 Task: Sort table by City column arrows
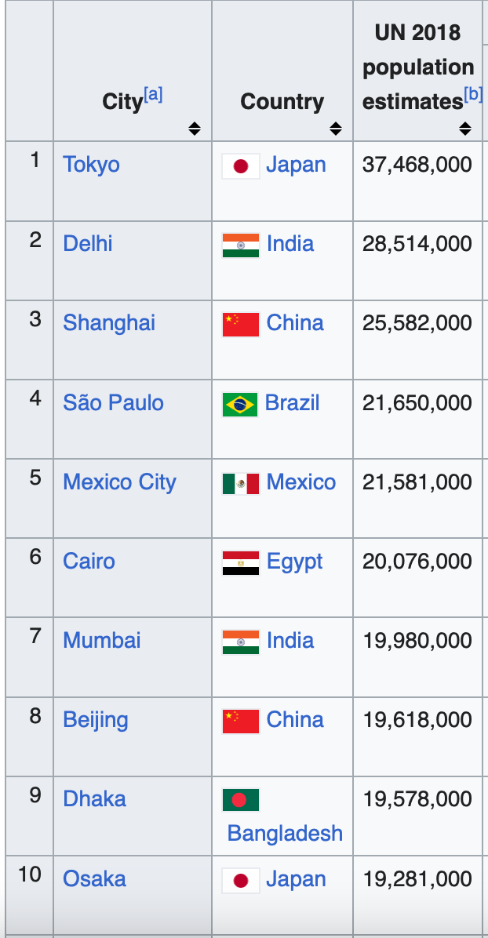[x=194, y=128]
